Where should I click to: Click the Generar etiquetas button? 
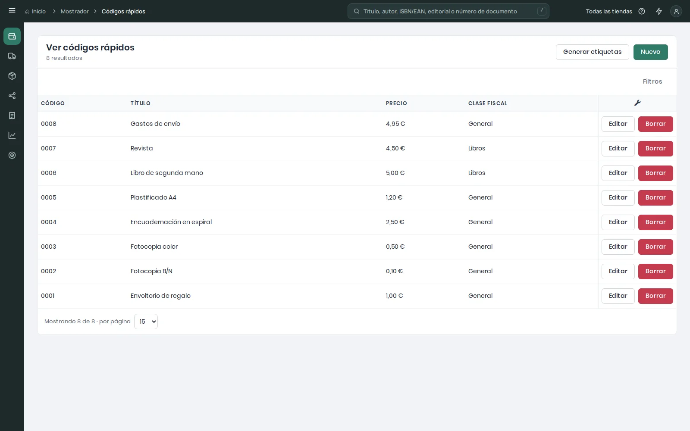(x=593, y=52)
